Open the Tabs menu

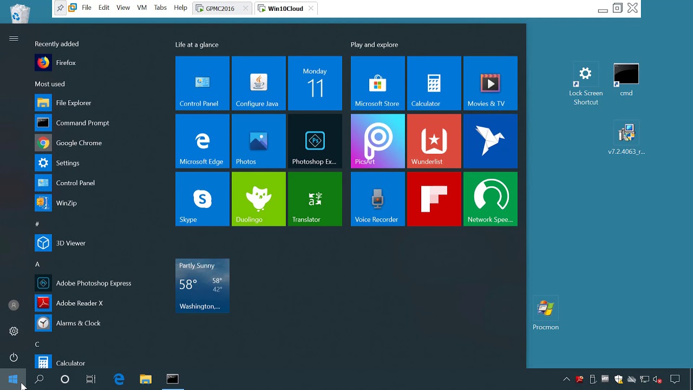(x=160, y=8)
